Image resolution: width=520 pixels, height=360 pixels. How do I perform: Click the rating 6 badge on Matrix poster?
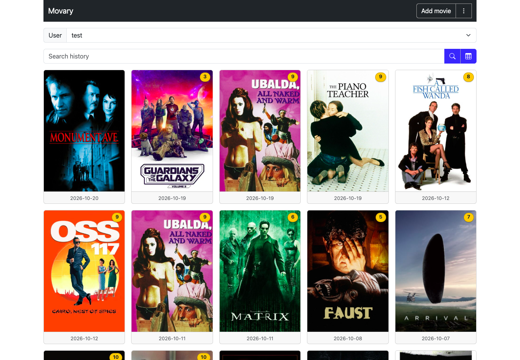point(293,217)
